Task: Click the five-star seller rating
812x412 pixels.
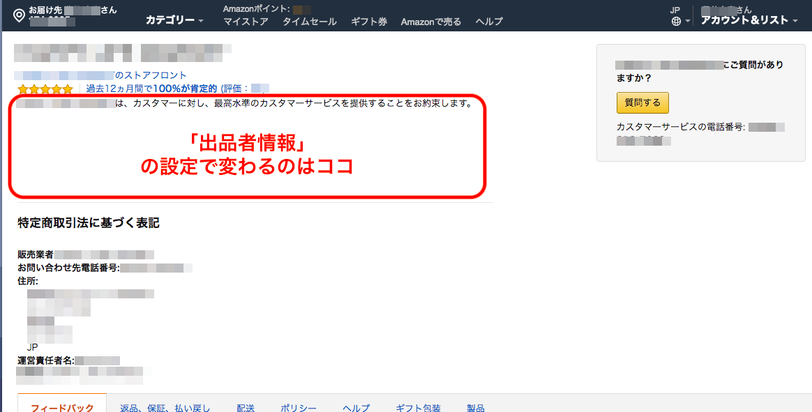Action: (45, 89)
